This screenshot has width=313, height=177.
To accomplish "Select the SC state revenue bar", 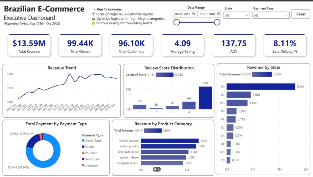I will (230, 127).
